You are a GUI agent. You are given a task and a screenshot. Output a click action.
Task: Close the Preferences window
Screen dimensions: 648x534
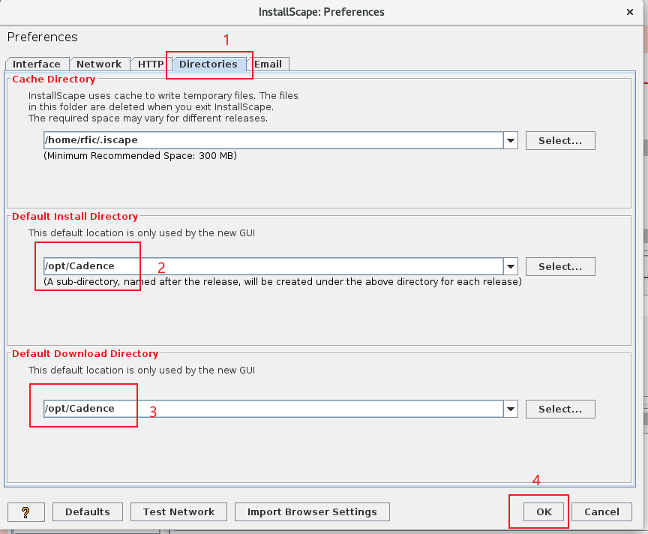tap(628, 12)
